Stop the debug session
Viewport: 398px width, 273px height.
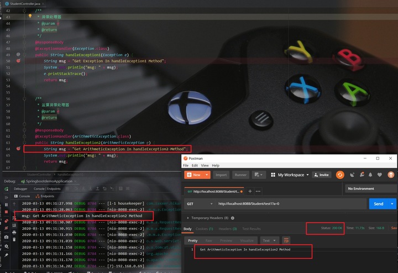[7, 212]
